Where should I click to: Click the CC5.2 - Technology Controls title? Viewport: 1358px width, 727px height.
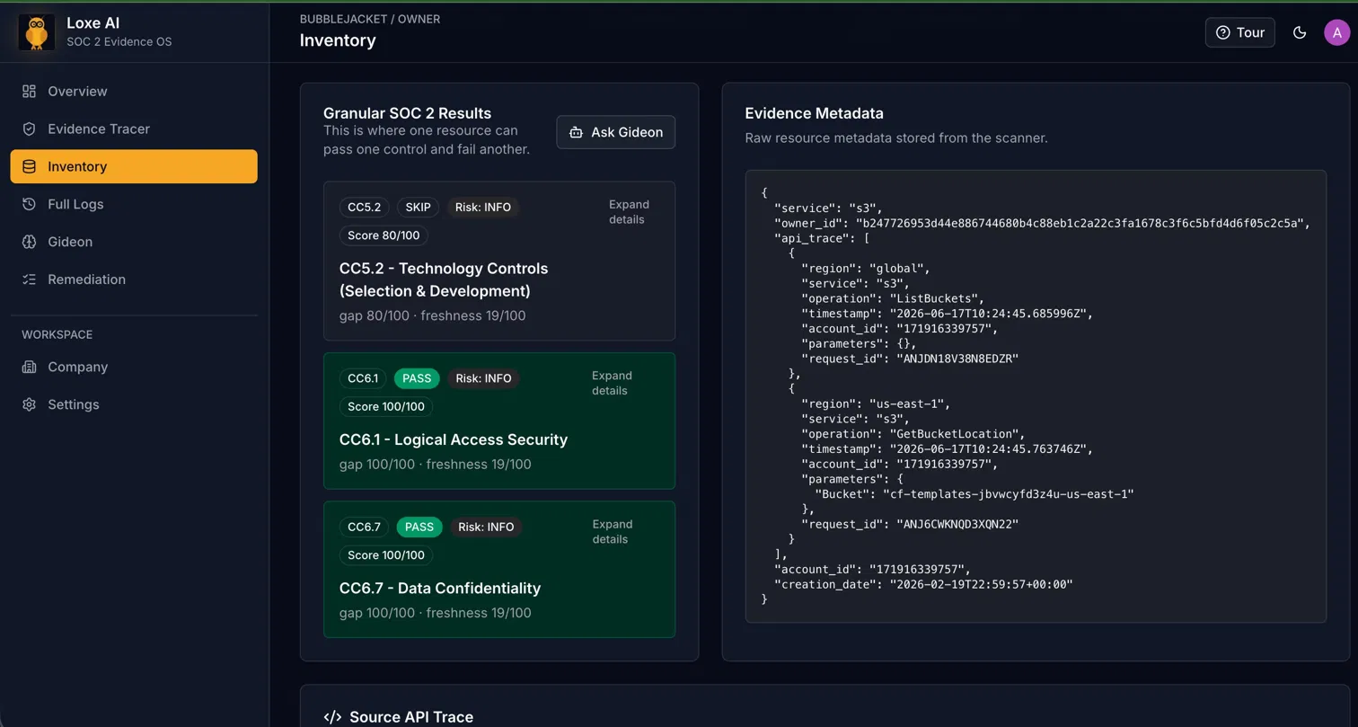[x=444, y=279]
